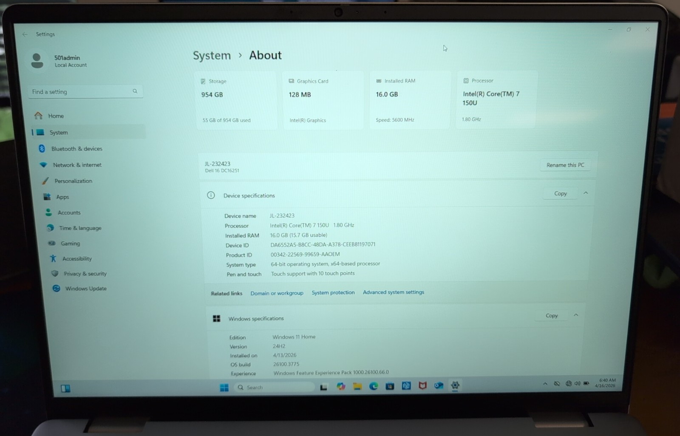The width and height of the screenshot is (680, 436).
Task: Click Rename this PC button
Action: 565,165
